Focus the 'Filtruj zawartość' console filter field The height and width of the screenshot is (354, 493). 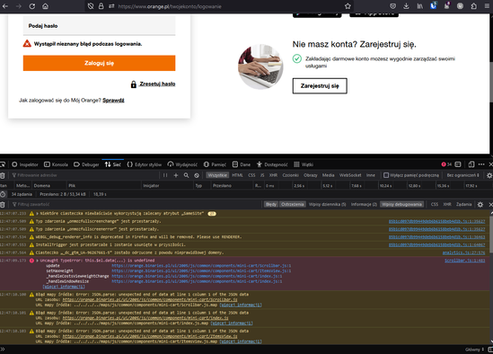point(136,205)
